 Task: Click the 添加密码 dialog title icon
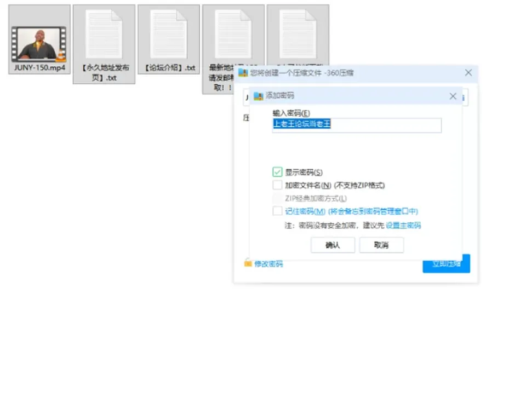pos(258,96)
